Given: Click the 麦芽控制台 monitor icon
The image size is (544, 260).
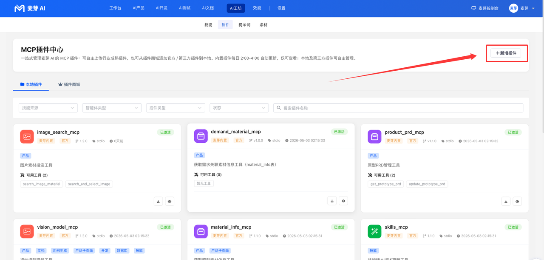Looking at the screenshot, I should point(473,8).
